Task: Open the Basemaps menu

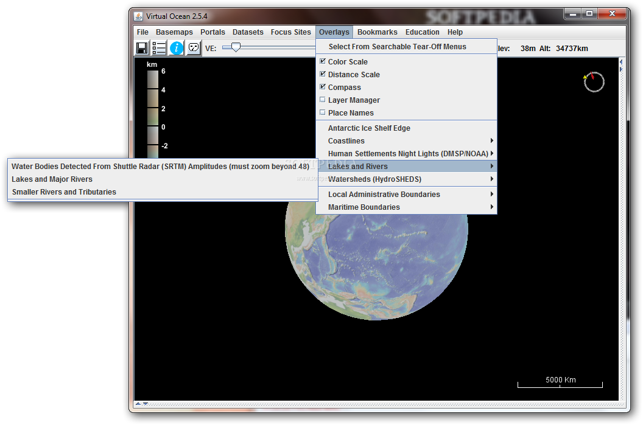Action: (174, 32)
